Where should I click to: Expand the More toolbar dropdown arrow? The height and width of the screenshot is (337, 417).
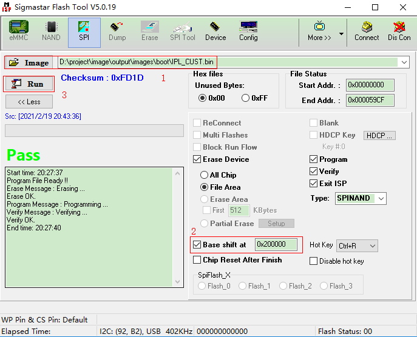(x=341, y=34)
